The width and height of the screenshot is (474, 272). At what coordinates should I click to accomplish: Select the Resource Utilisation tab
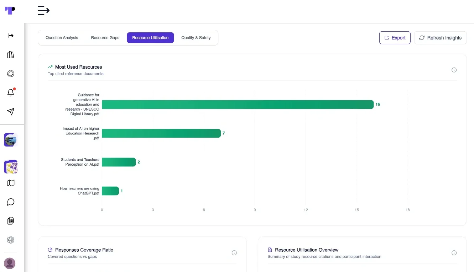150,38
